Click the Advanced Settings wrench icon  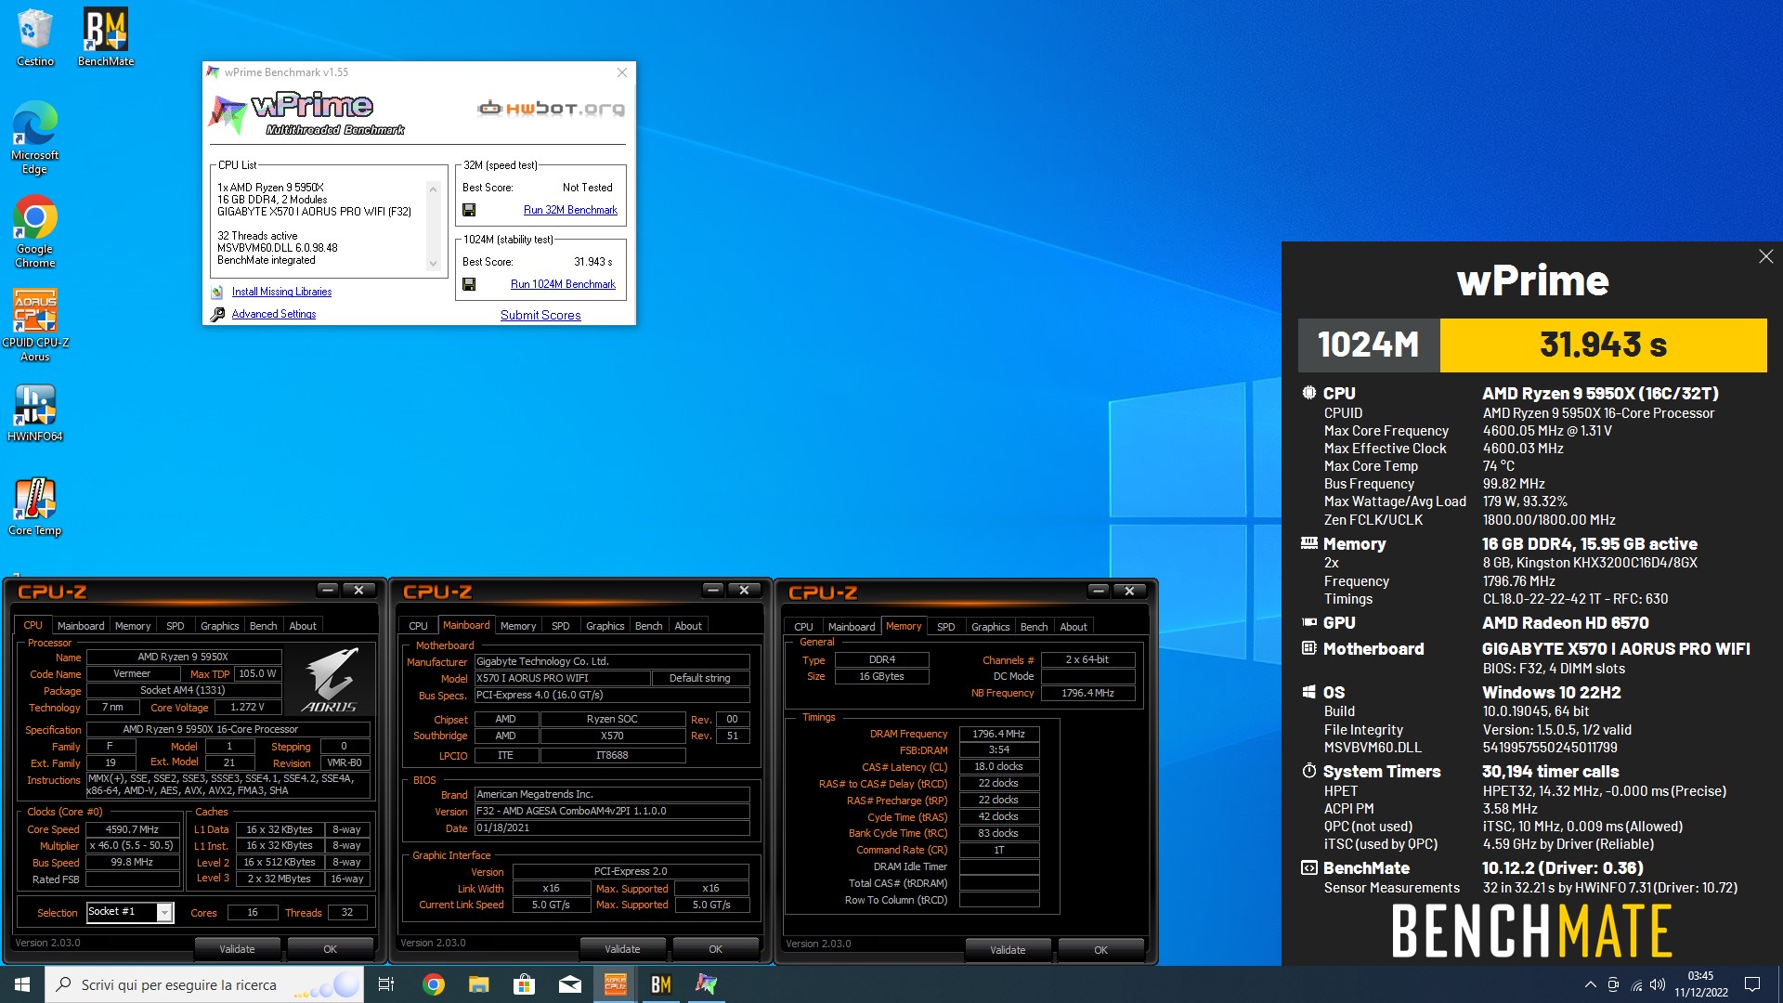pos(217,314)
